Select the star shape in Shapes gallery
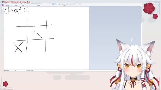 34,4
